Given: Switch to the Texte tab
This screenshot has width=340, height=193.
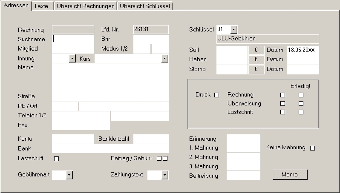Looking at the screenshot, I should coord(41,6).
